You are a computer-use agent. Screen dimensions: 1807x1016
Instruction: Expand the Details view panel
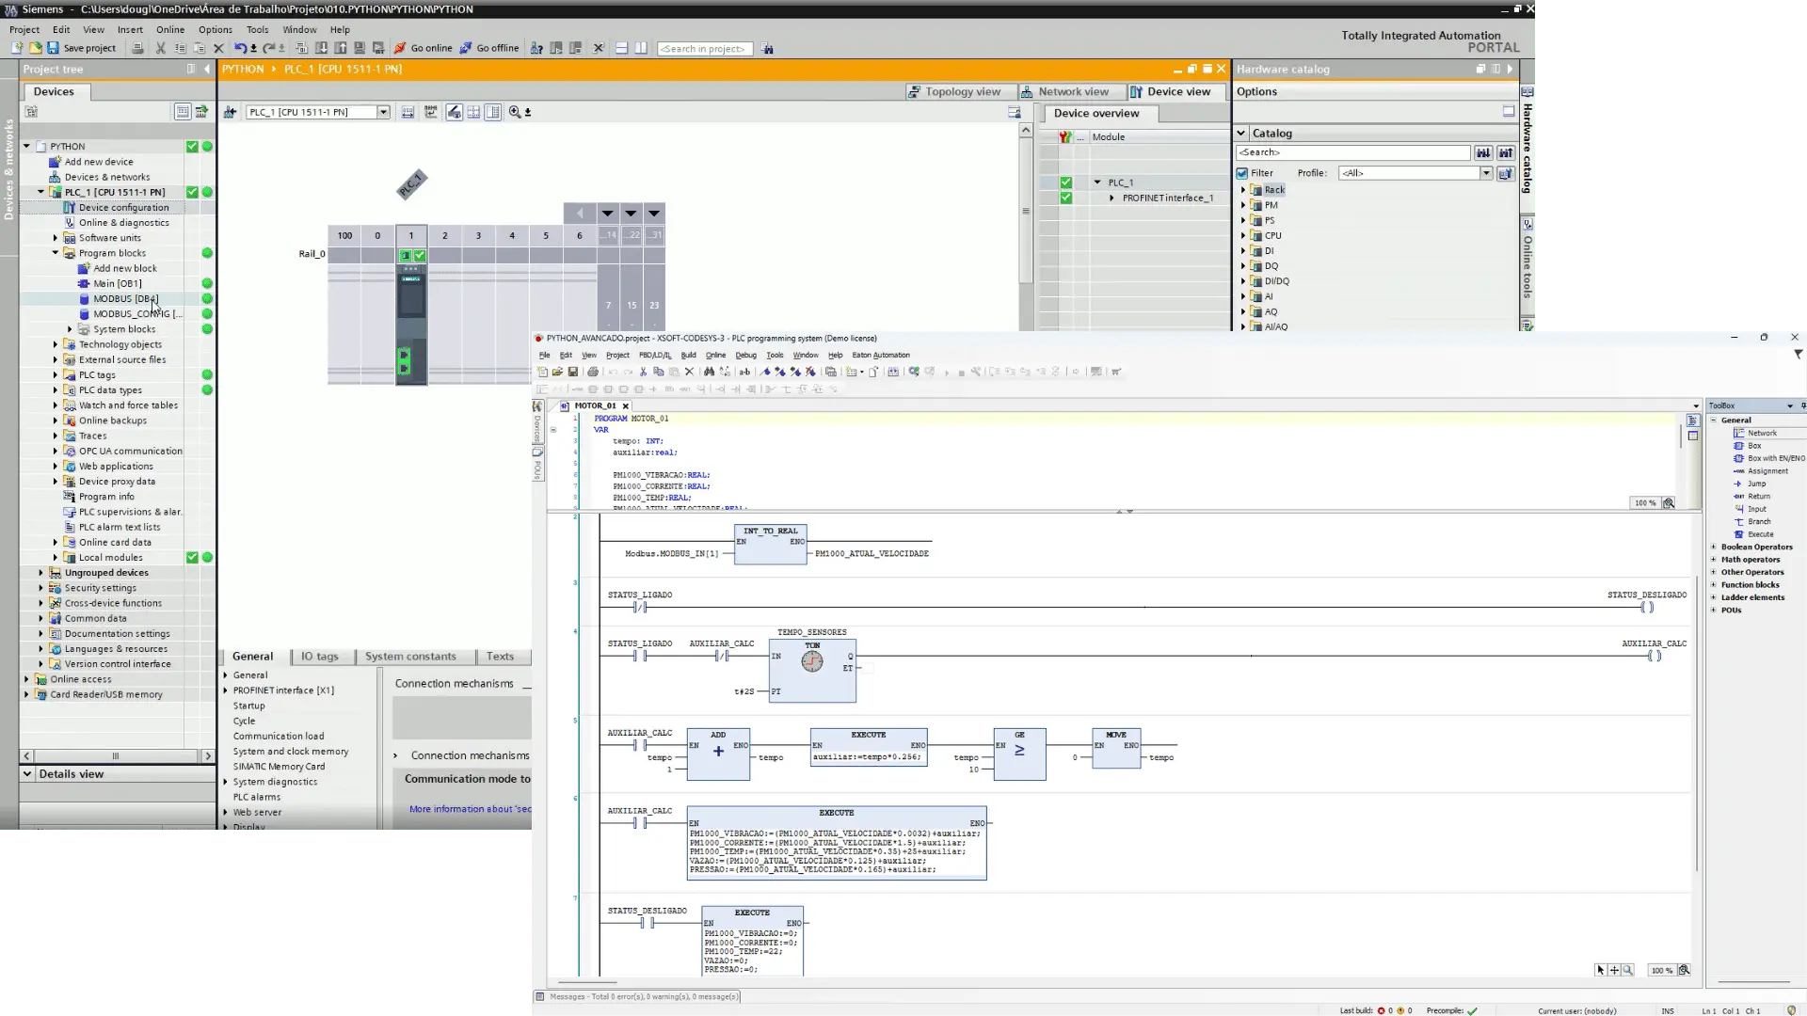[27, 774]
